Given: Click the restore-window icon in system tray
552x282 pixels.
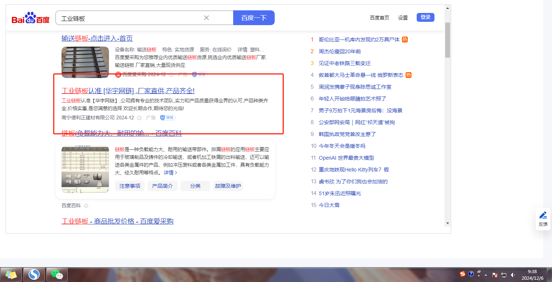Looking at the screenshot, I should pos(479,272).
